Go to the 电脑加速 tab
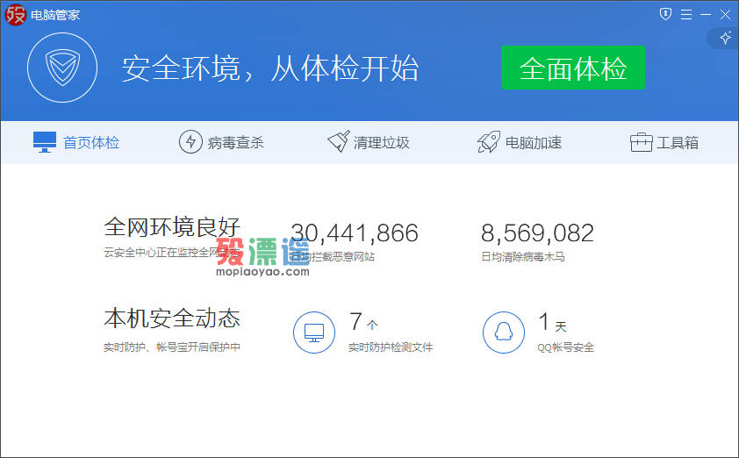 click(520, 142)
